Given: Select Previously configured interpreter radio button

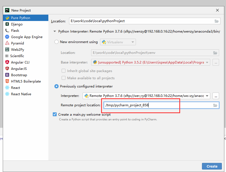Looking at the screenshot, I should click(56, 86).
